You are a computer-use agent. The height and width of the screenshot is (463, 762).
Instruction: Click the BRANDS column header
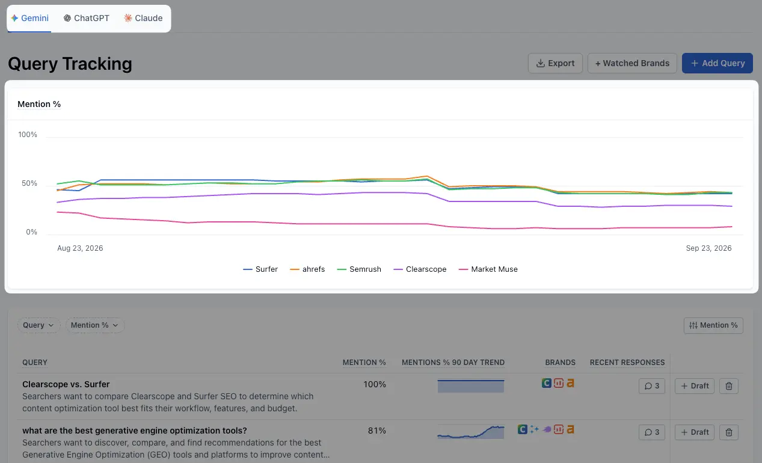coord(561,363)
